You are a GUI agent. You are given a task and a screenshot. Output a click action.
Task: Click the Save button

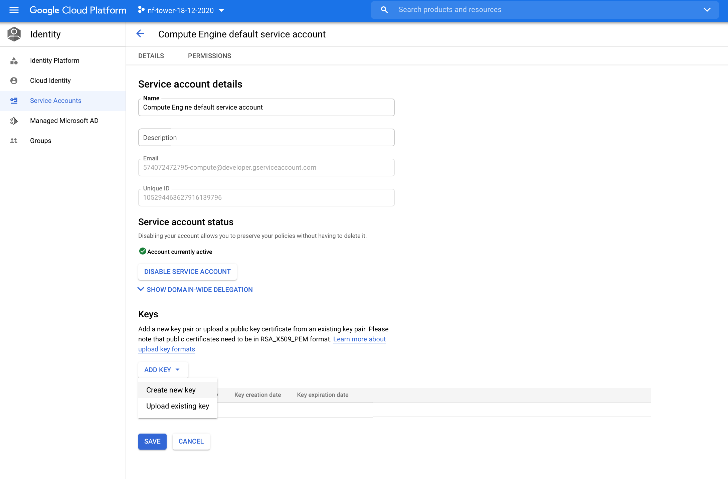coord(152,441)
